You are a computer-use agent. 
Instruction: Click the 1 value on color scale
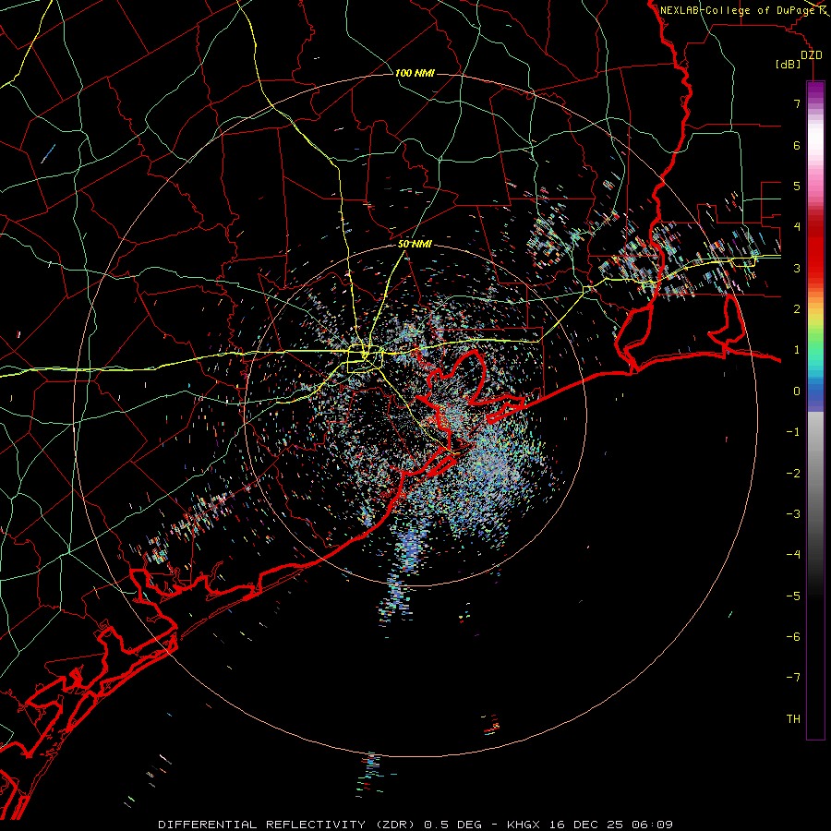tap(797, 350)
